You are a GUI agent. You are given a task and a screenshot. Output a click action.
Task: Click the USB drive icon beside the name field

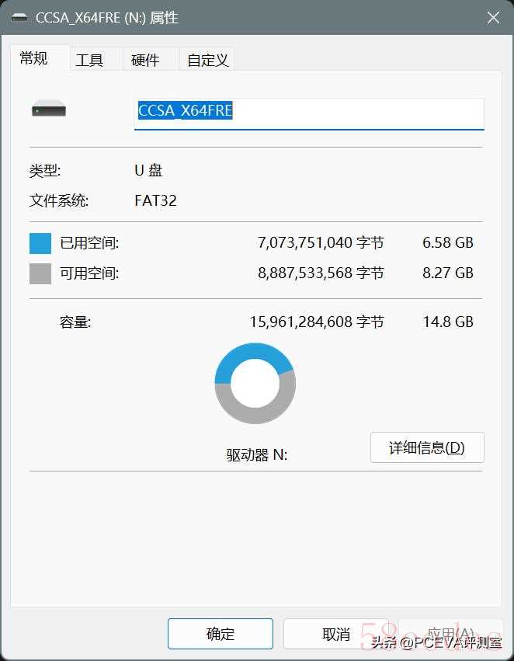(x=49, y=108)
